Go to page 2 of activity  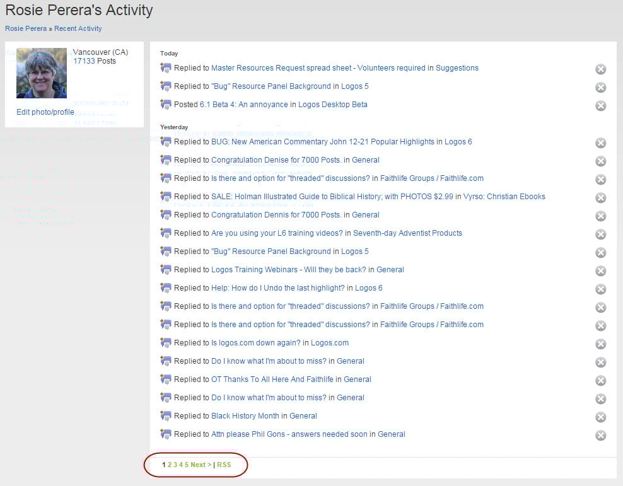[170, 465]
